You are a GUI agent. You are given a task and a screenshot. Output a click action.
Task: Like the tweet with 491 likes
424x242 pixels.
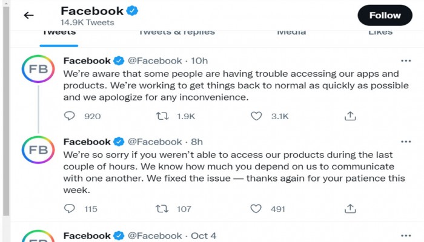tap(256, 209)
